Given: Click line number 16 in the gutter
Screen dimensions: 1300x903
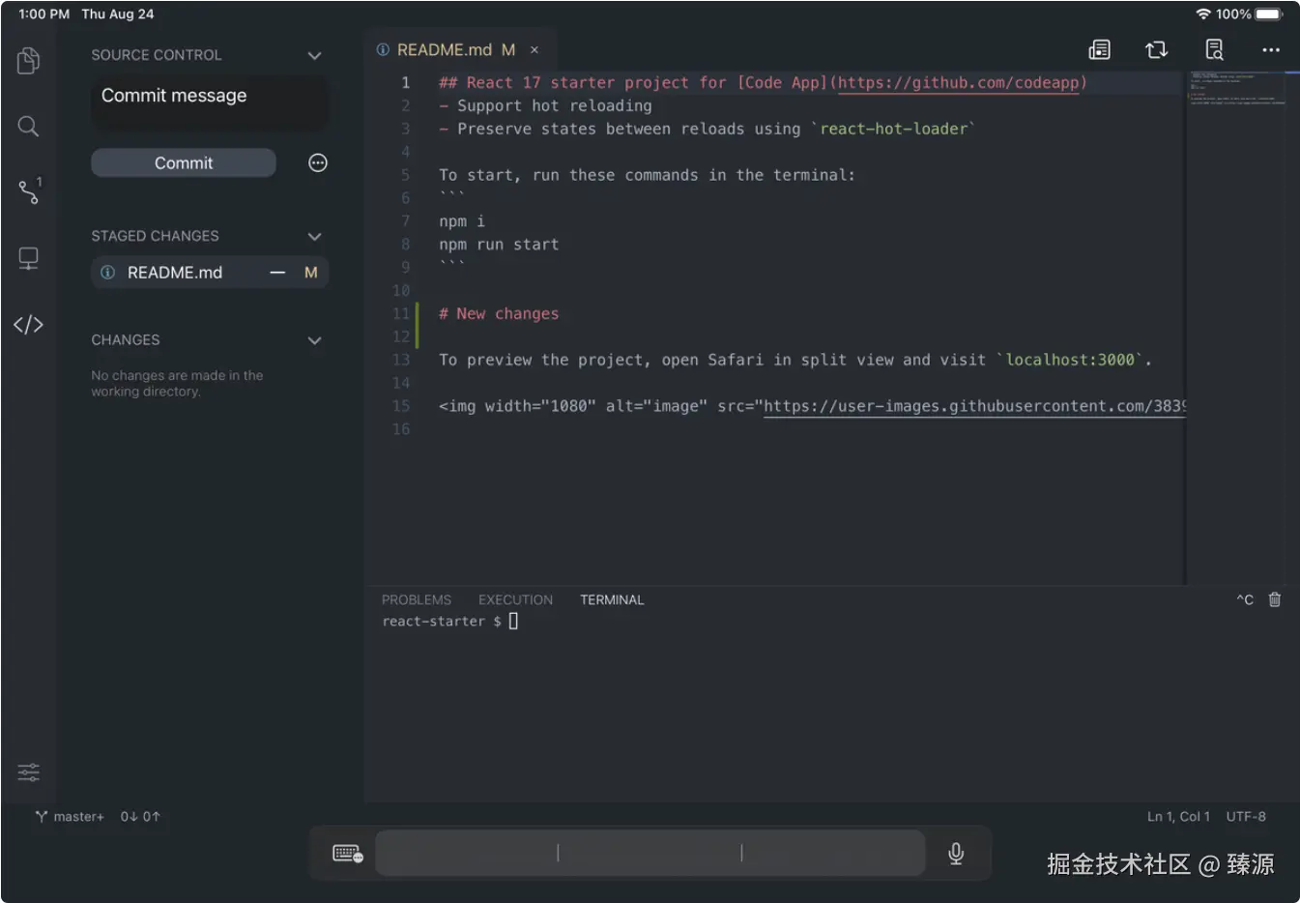Looking at the screenshot, I should (x=401, y=429).
